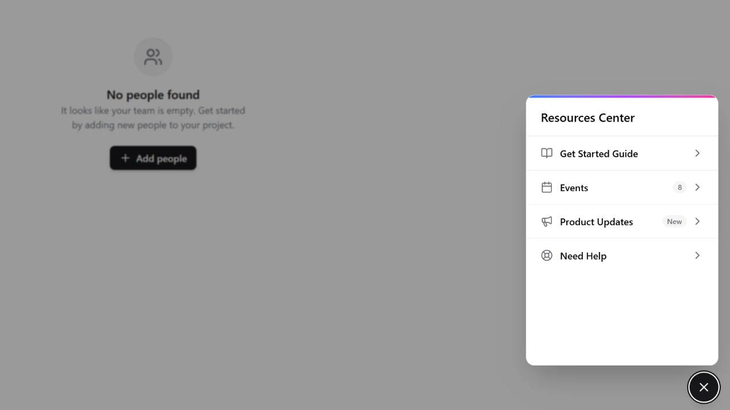The height and width of the screenshot is (410, 730).
Task: Expand Product Updates using its chevron
Action: point(697,222)
